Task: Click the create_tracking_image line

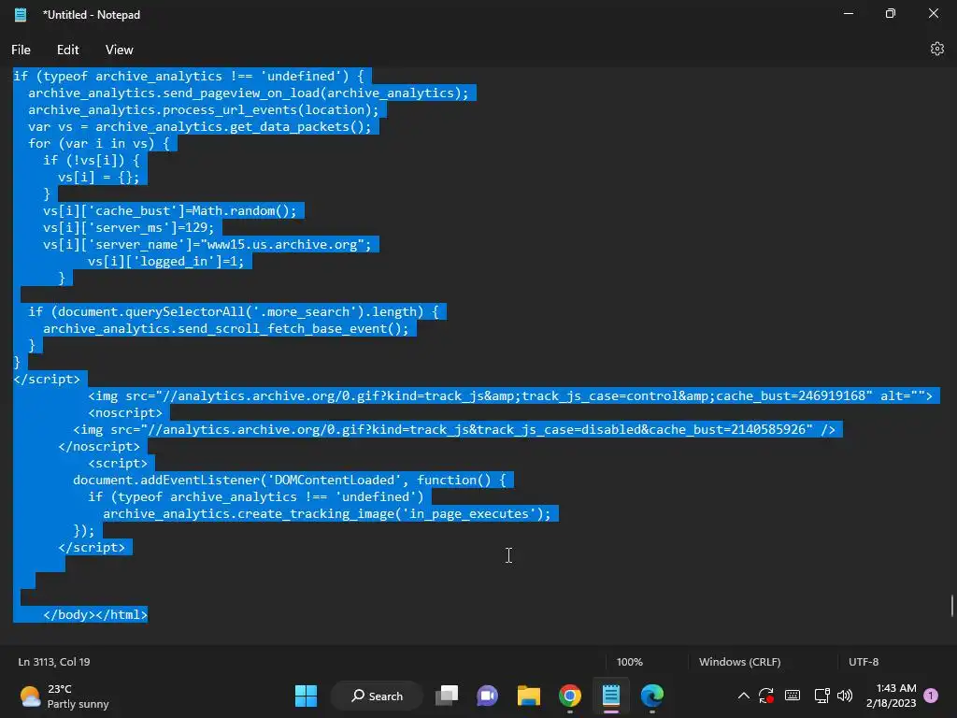Action: 326,513
